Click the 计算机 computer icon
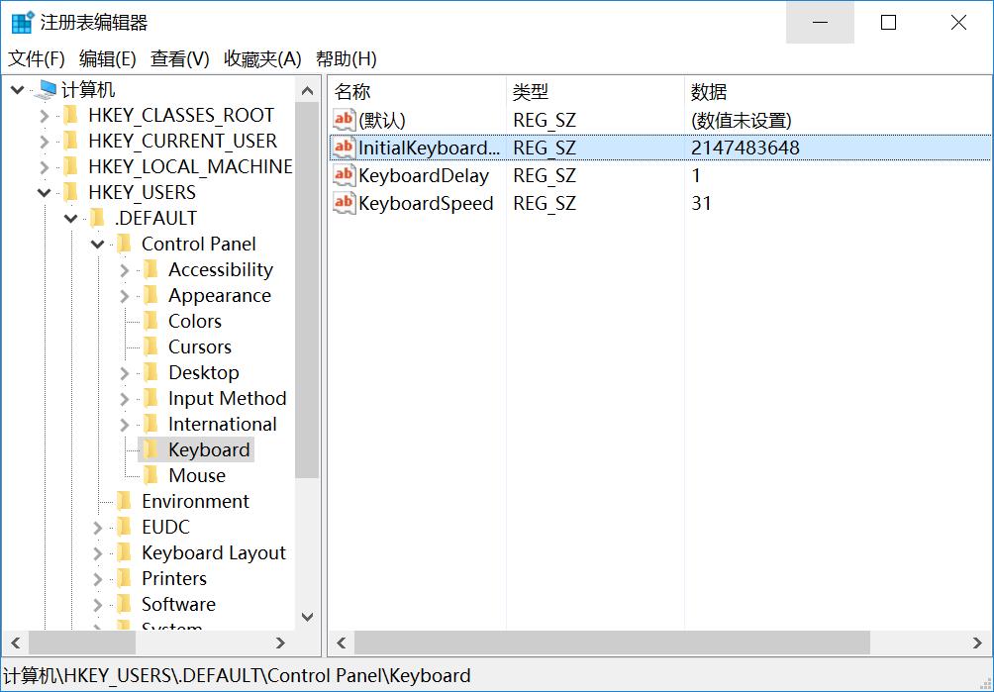Viewport: 994px width, 692px height. (x=44, y=89)
